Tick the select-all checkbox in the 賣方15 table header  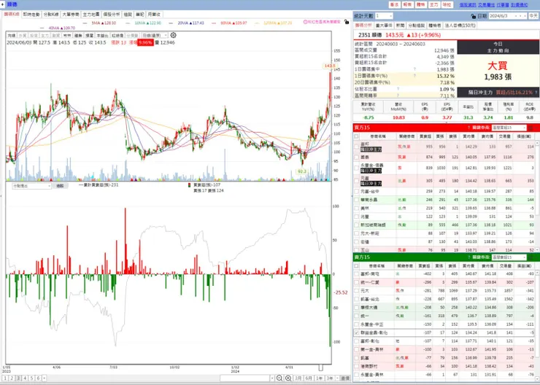click(356, 266)
